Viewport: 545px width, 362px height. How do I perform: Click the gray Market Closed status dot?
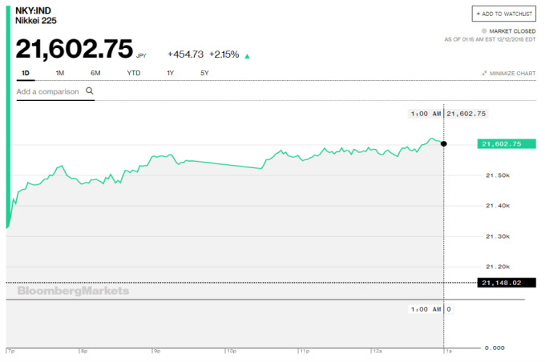click(484, 31)
